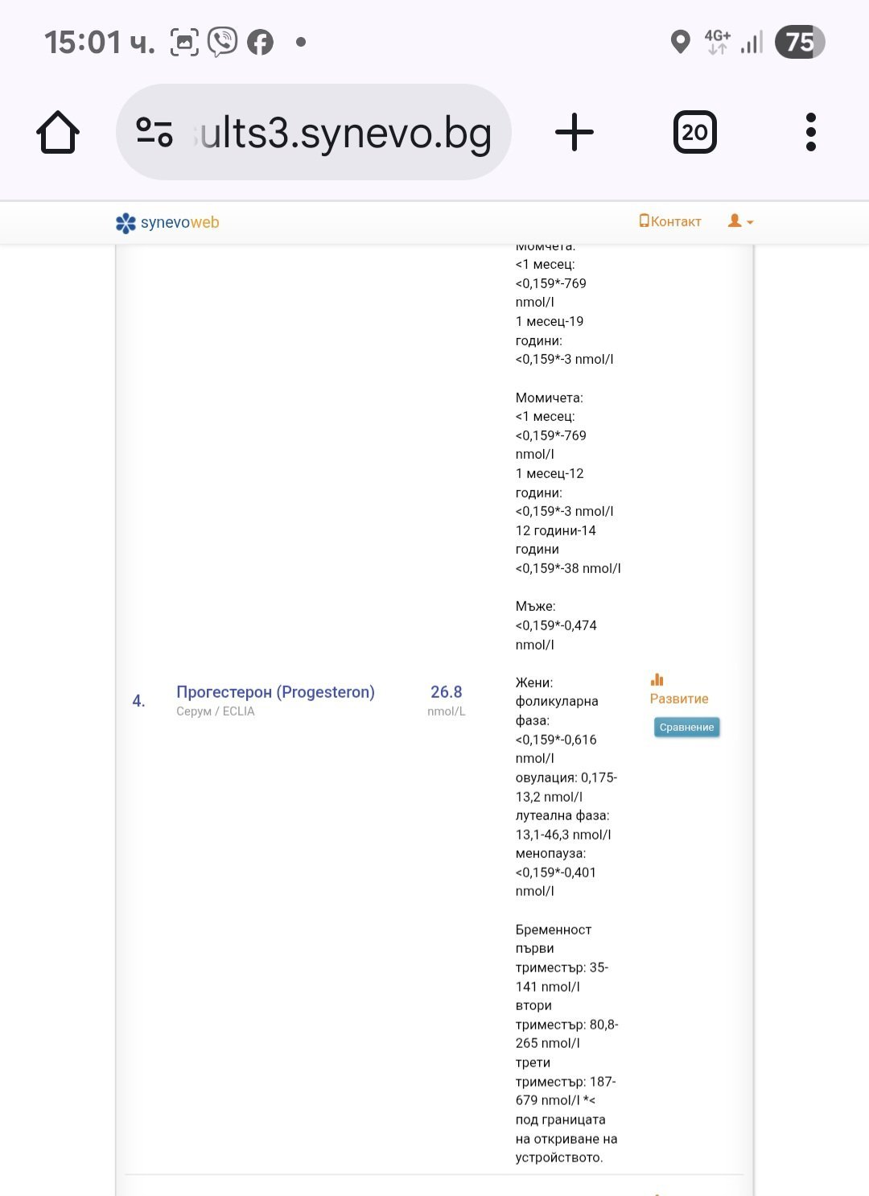Tap the screenshot notification icon in status bar
The image size is (869, 1196).
(185, 42)
